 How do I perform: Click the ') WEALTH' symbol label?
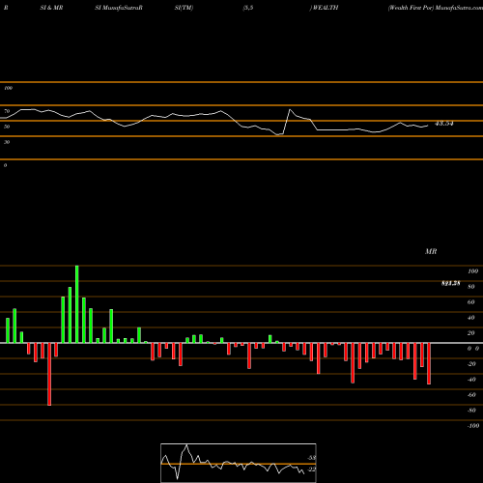(x=324, y=8)
